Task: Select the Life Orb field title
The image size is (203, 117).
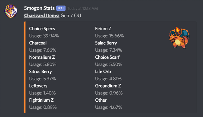Action: coord(103,72)
